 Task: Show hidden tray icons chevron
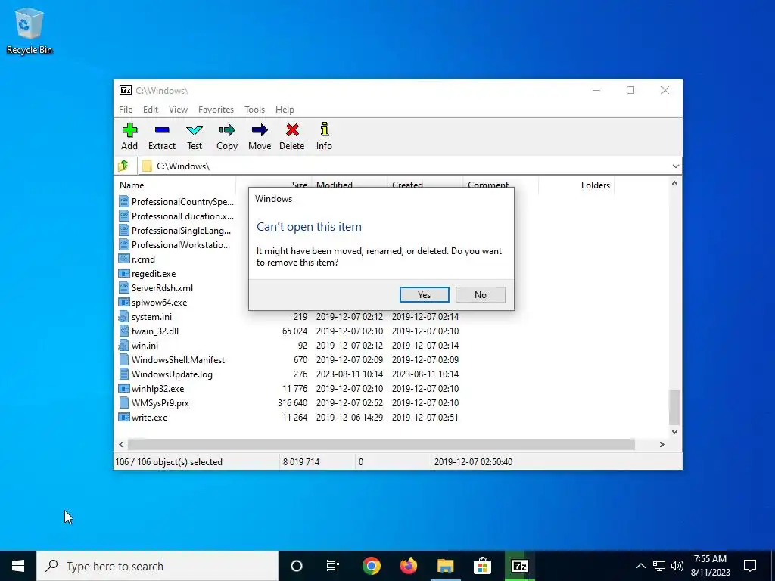[640, 566]
